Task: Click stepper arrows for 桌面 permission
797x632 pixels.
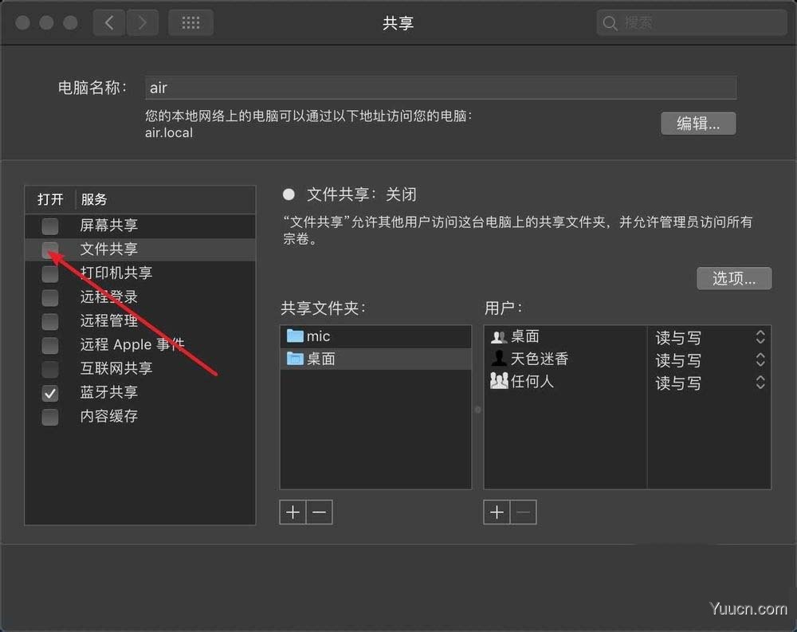Action: (760, 337)
